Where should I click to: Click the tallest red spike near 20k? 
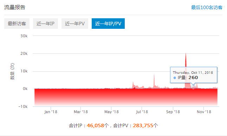[186, 54]
